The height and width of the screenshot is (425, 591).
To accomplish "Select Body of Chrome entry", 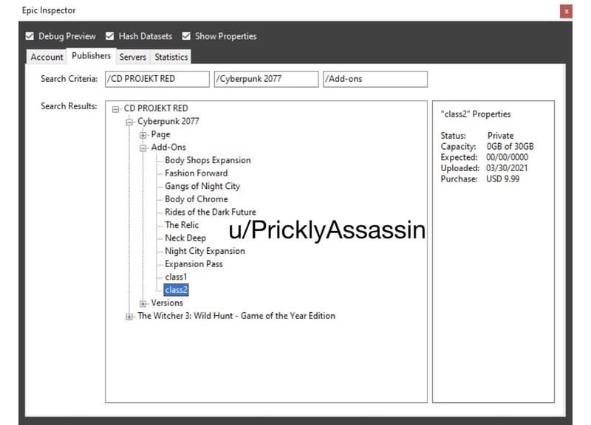I will coord(196,199).
